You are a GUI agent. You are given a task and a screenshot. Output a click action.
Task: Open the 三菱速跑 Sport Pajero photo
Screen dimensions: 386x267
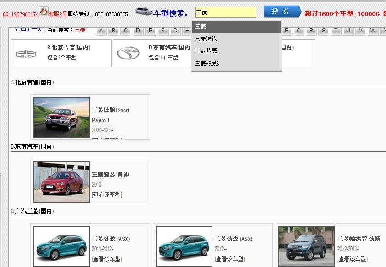61,117
